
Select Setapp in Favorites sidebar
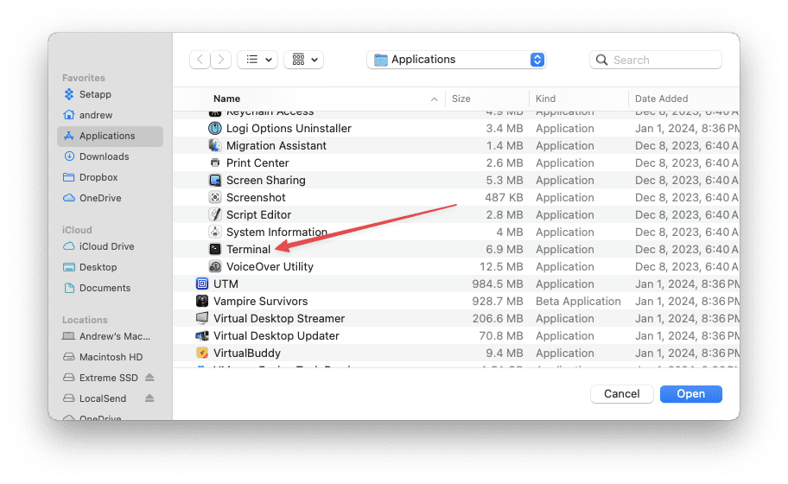(x=110, y=94)
